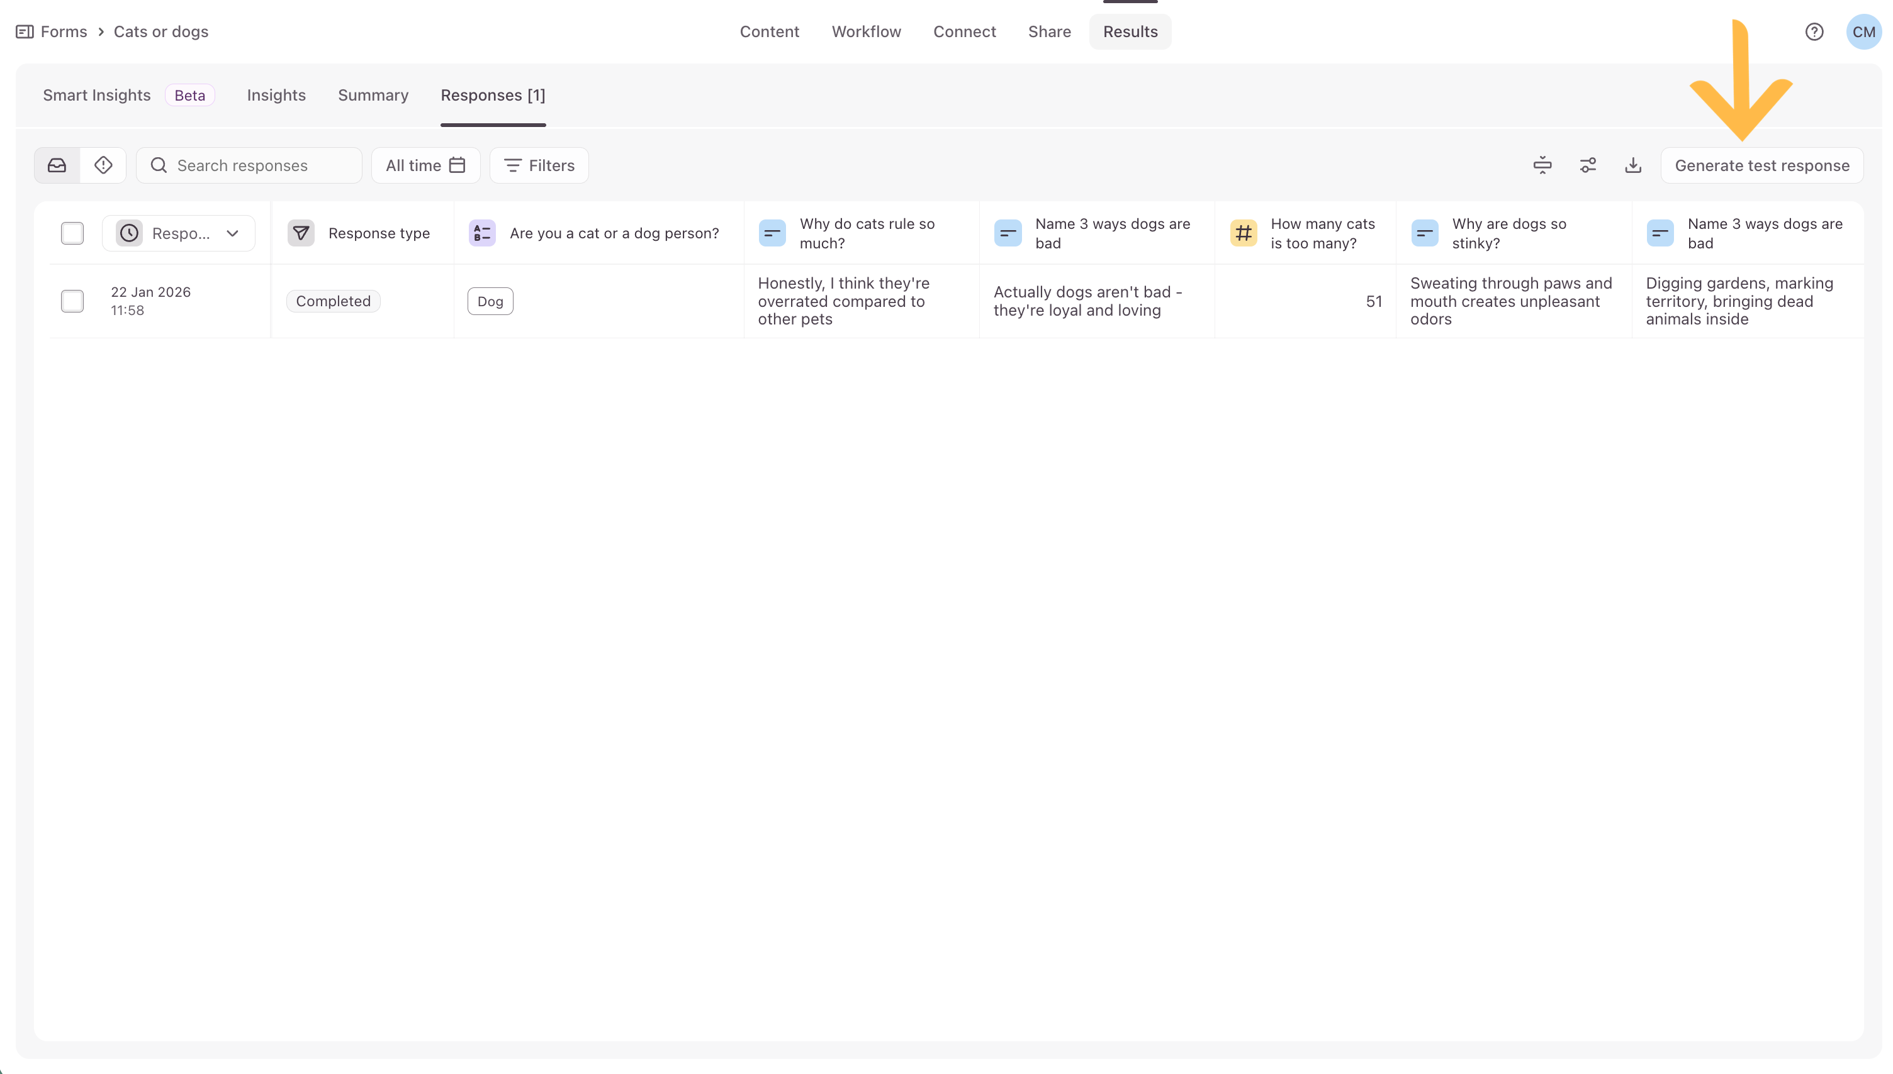Switch to the inbox view icon
The width and height of the screenshot is (1893, 1074).
point(57,165)
